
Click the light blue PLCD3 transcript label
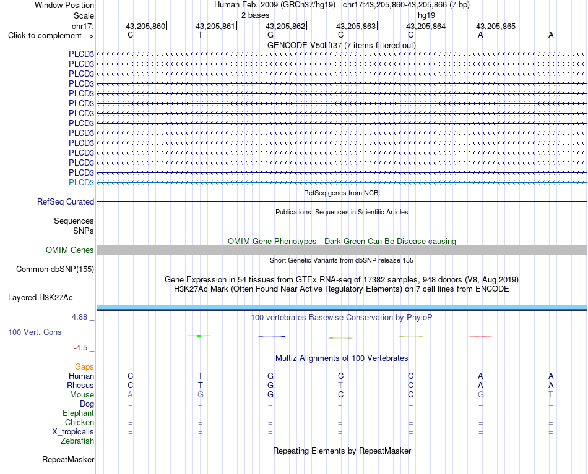pyautogui.click(x=81, y=182)
